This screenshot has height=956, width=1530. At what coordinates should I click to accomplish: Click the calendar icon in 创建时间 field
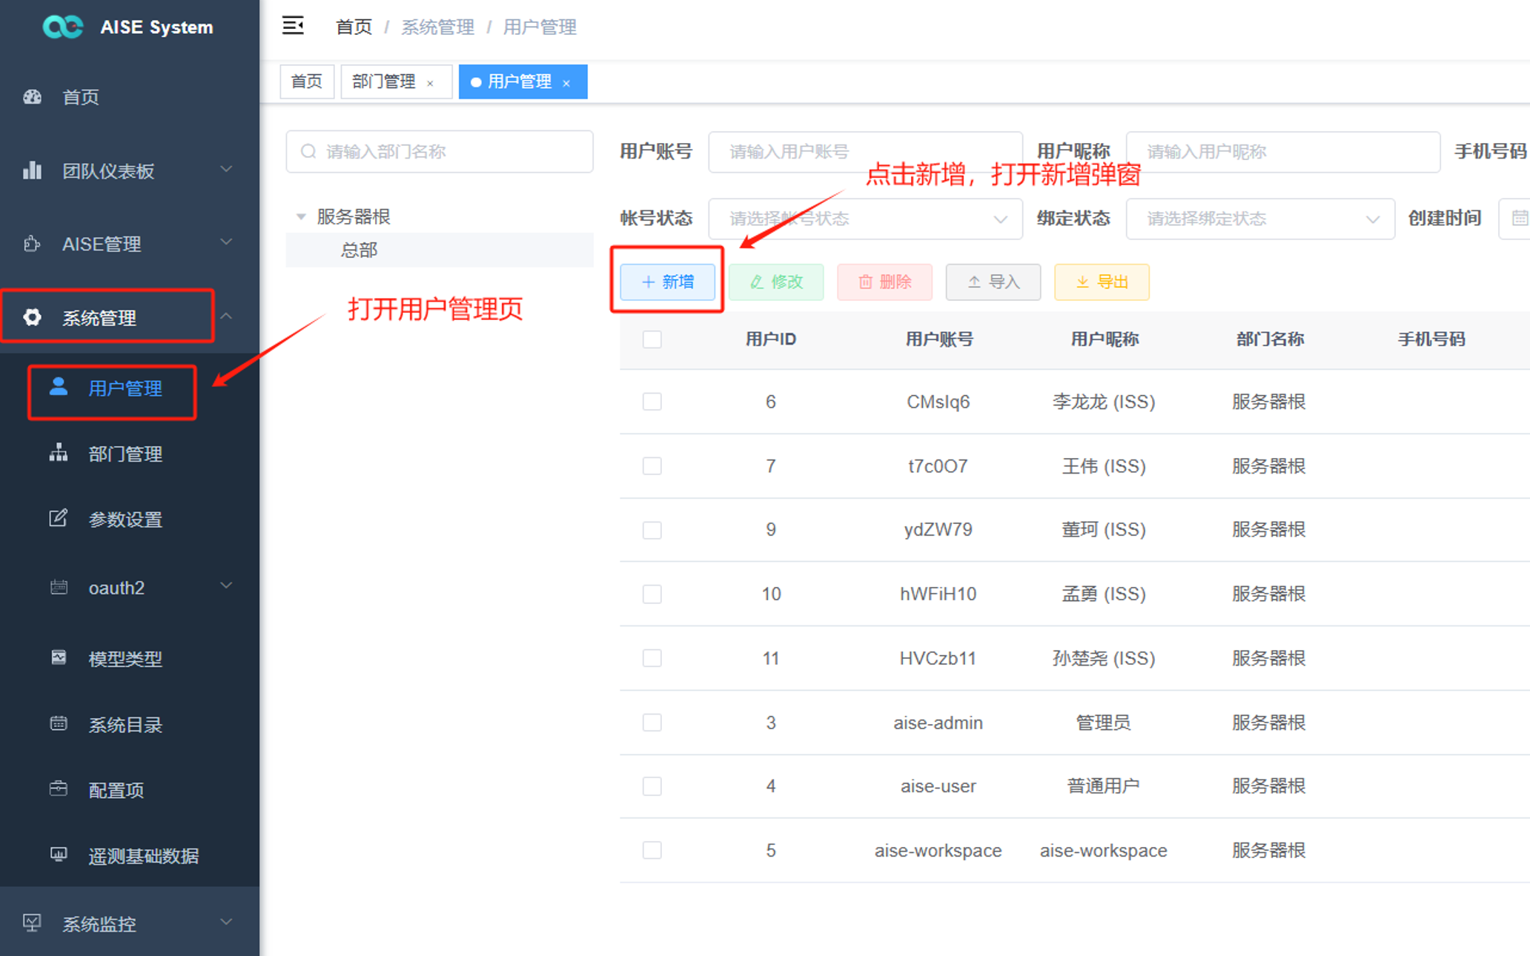[x=1520, y=219]
